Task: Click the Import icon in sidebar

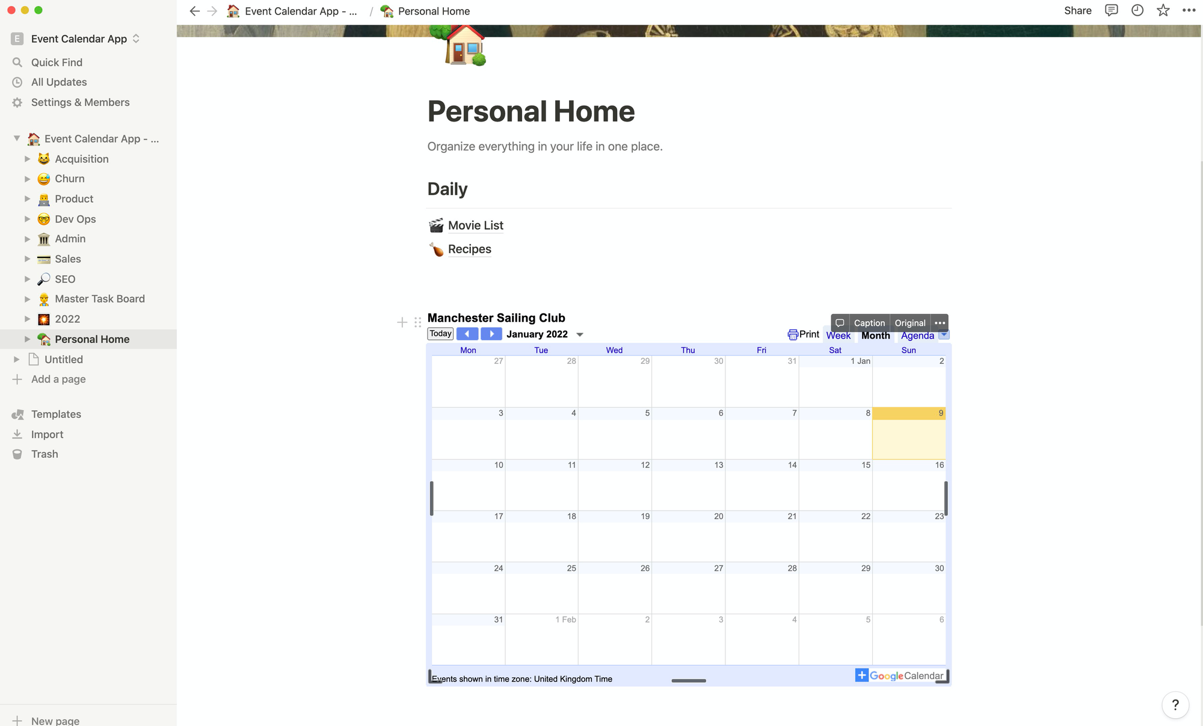Action: coord(17,434)
